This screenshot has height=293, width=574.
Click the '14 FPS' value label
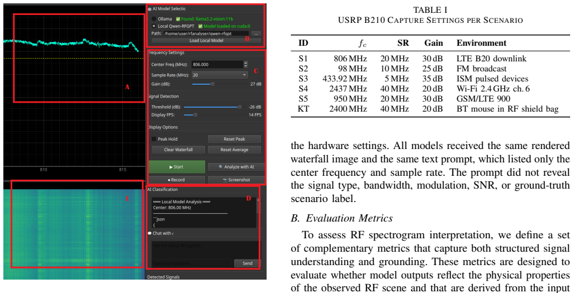255,115
